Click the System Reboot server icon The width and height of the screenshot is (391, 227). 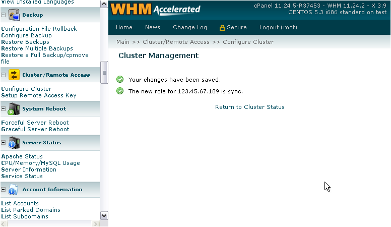[14, 109]
